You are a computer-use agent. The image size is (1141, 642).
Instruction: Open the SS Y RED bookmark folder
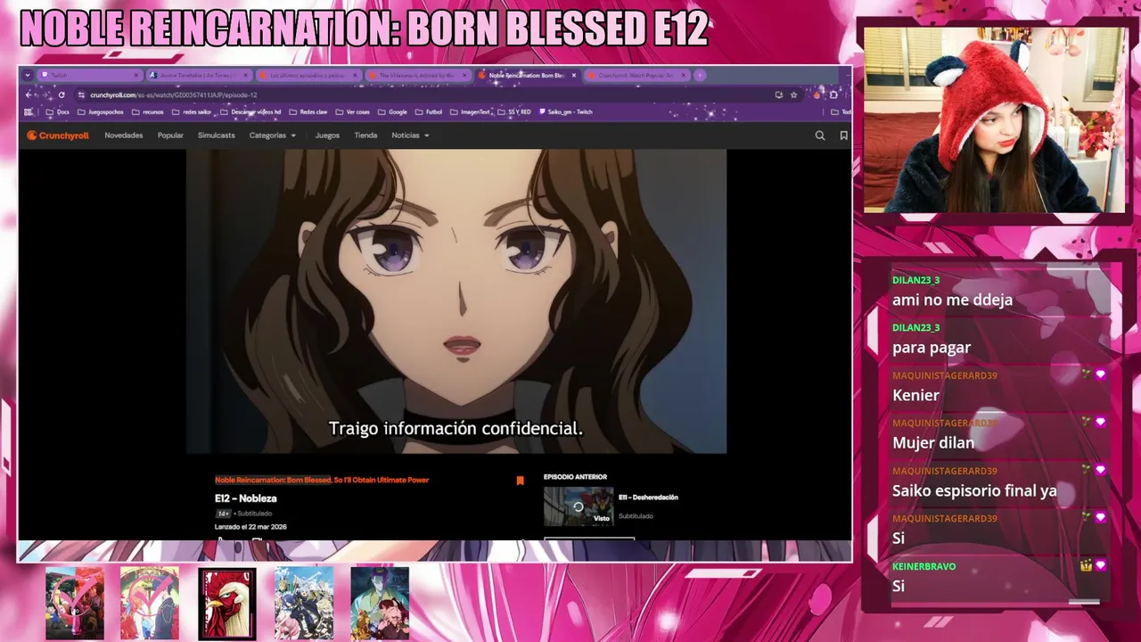coord(514,112)
